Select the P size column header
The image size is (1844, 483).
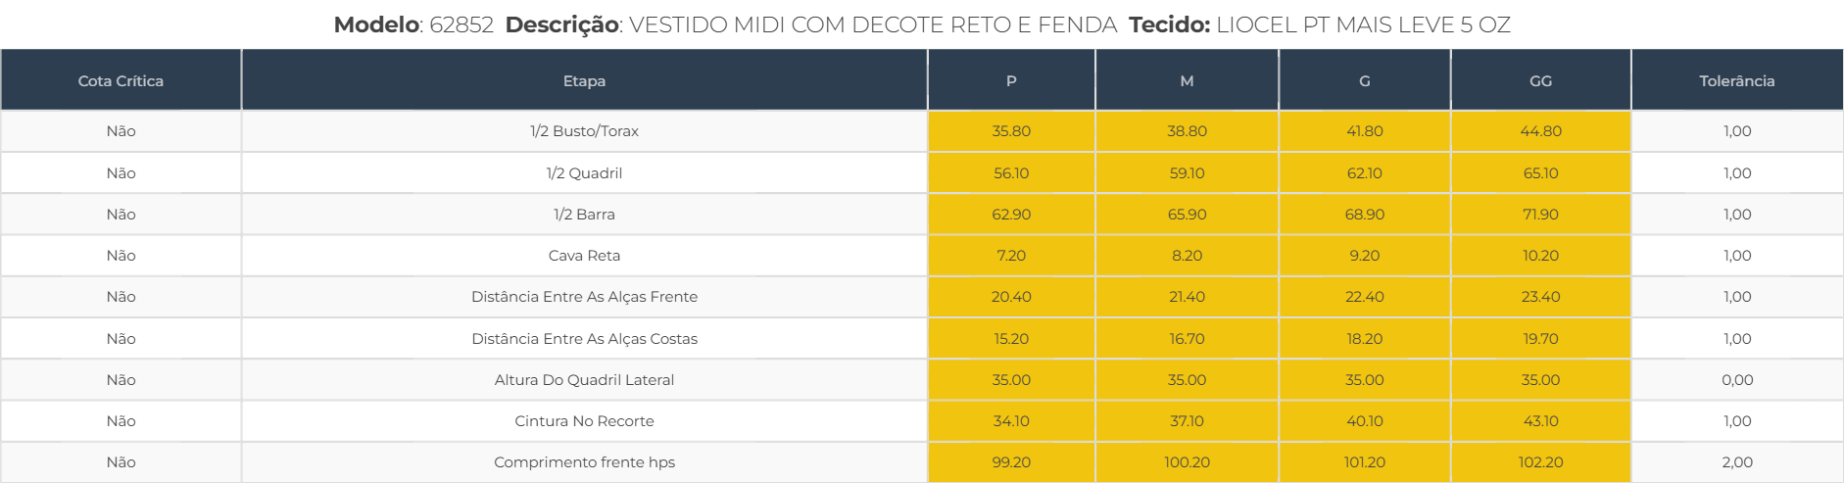click(1011, 81)
